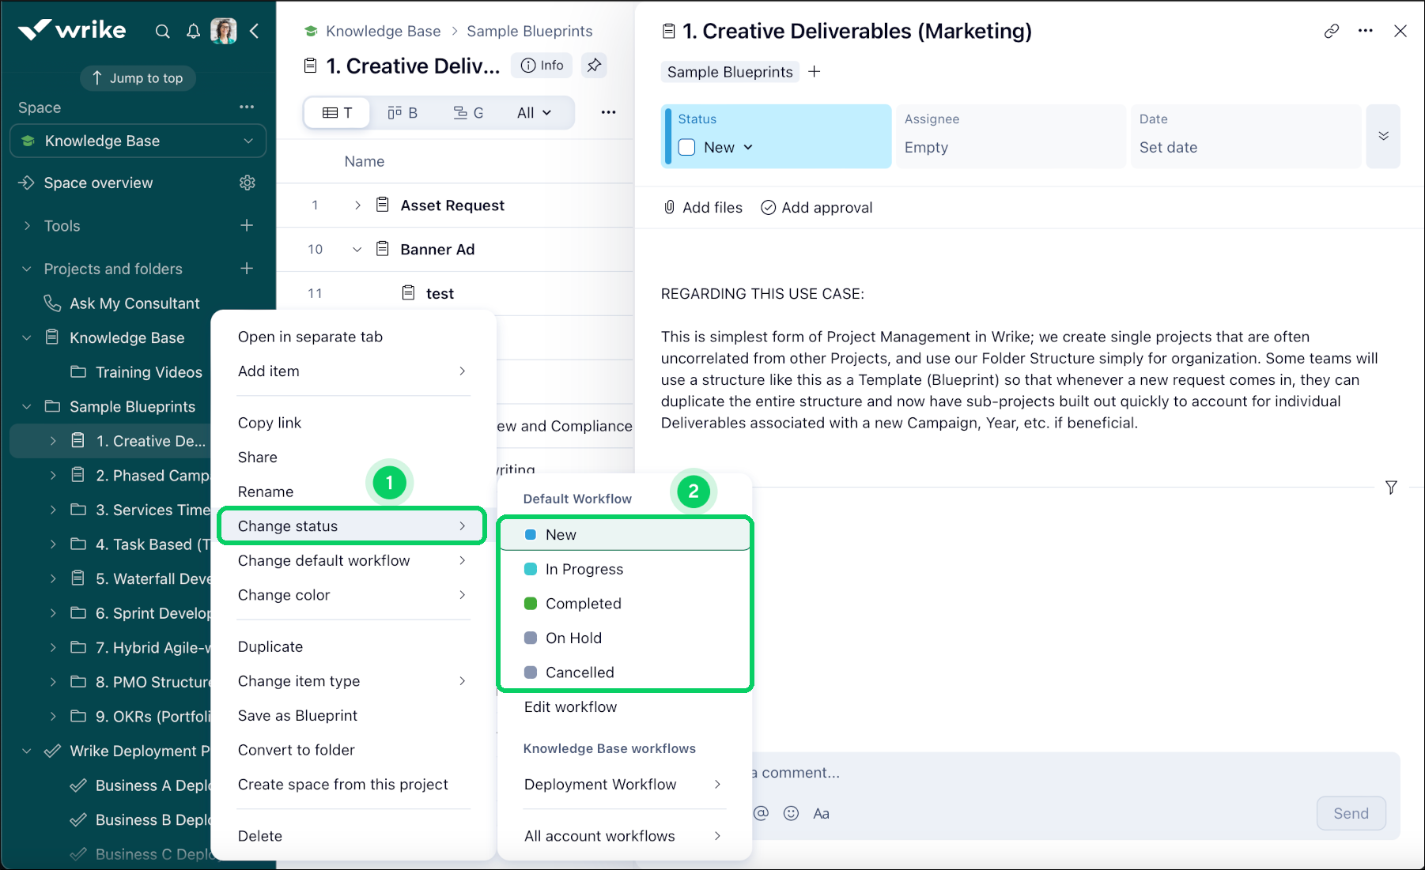This screenshot has height=870, width=1425.
Task: Open the Knowledge Base space selector
Action: click(x=138, y=141)
